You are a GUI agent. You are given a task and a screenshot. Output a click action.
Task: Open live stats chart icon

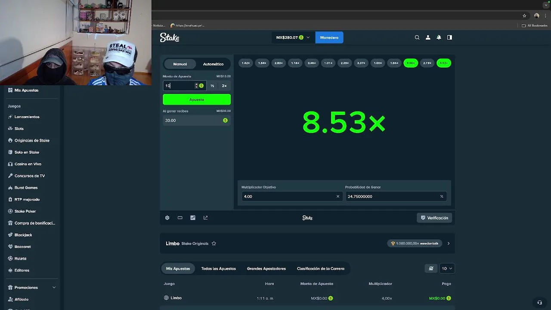click(193, 218)
